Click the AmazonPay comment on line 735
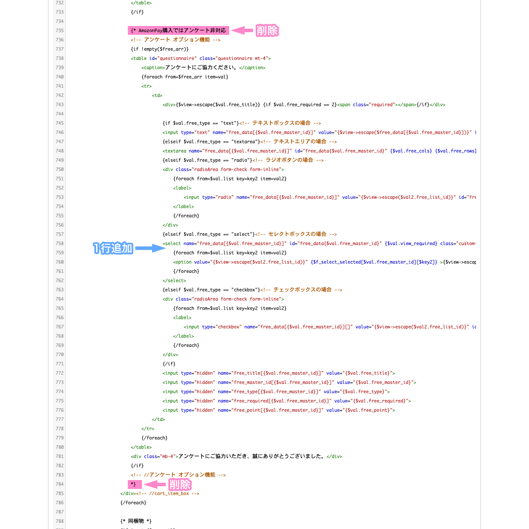Viewport: 529px width, 529px height. [179, 30]
